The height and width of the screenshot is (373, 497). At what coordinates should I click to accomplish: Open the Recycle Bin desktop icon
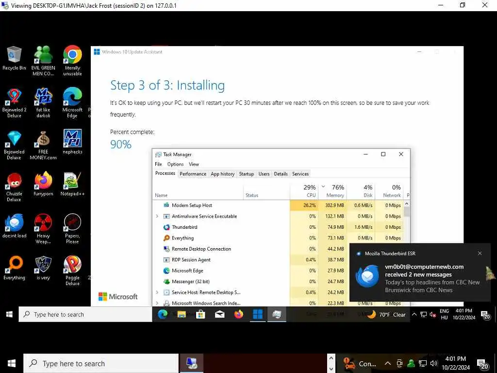(x=14, y=58)
